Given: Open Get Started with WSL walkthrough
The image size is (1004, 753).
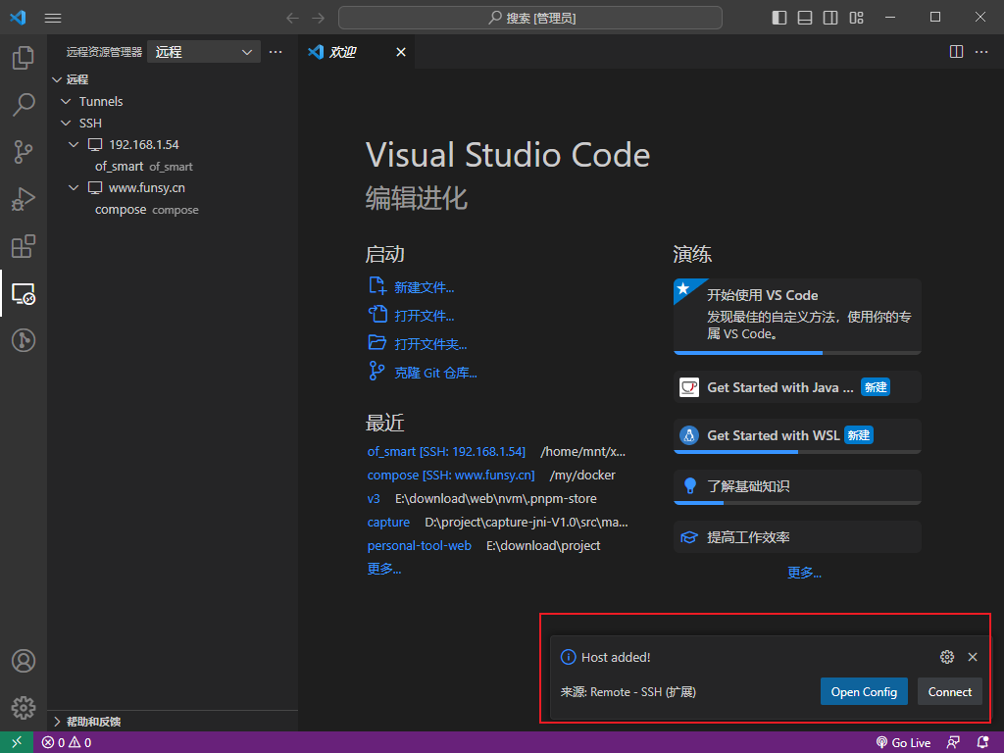Looking at the screenshot, I should tap(797, 436).
